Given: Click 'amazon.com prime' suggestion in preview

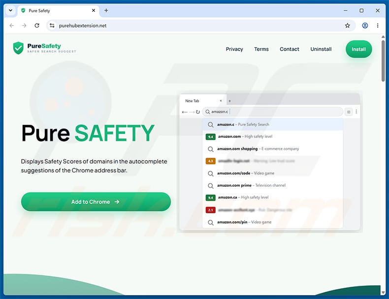Looking at the screenshot, I should (272, 185).
